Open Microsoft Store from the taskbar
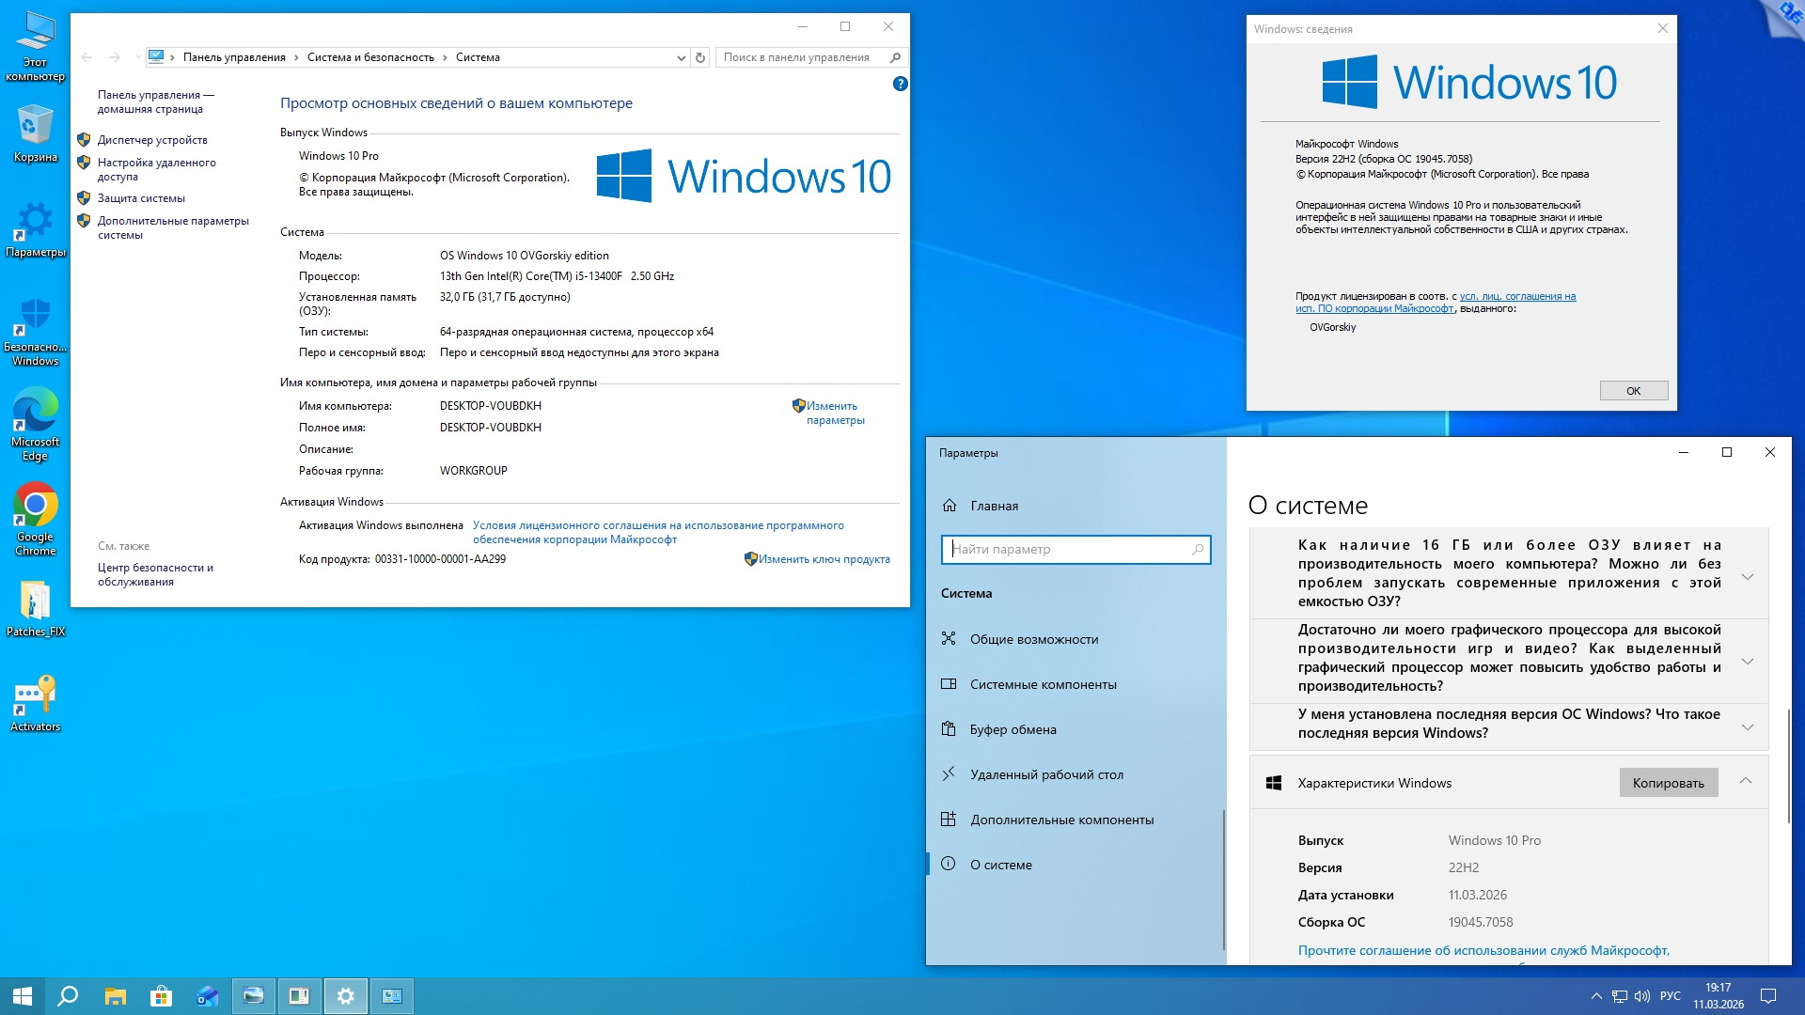 (161, 996)
